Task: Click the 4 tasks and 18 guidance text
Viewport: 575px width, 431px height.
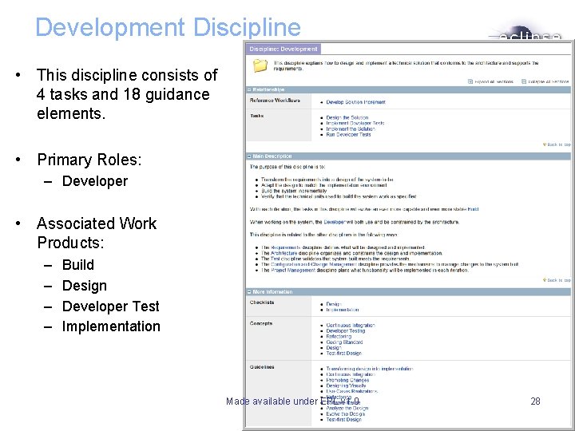Action: point(123,94)
